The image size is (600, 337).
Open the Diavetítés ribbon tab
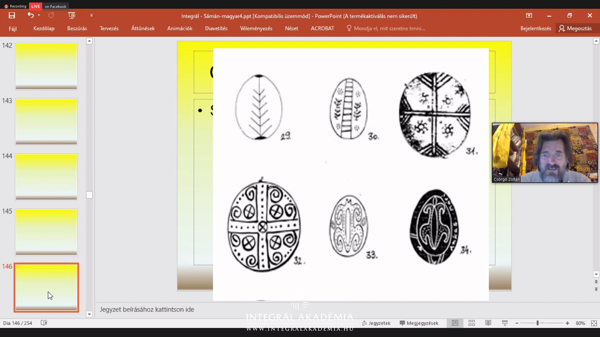click(x=216, y=28)
